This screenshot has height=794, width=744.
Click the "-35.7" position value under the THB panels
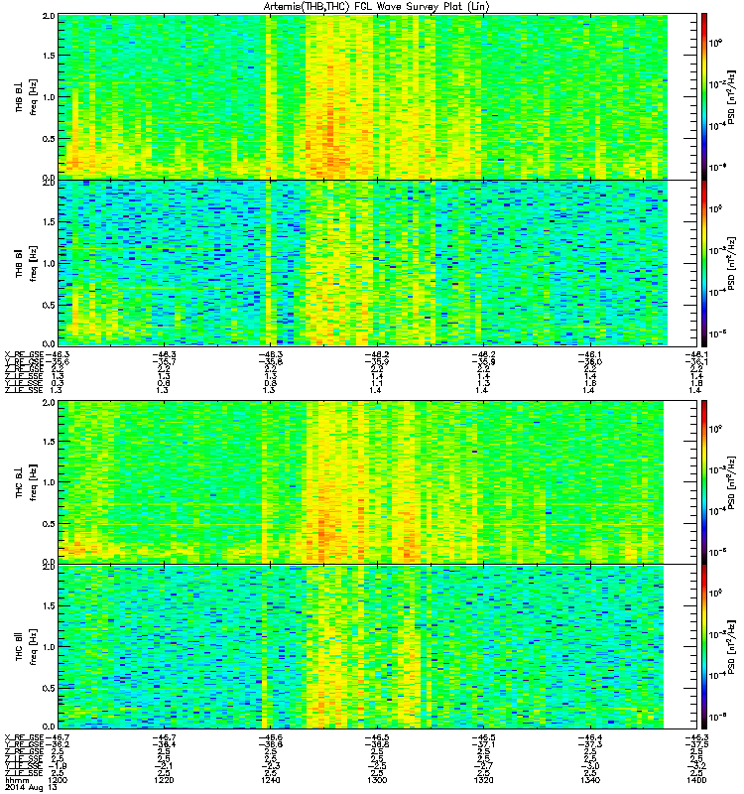(x=164, y=361)
